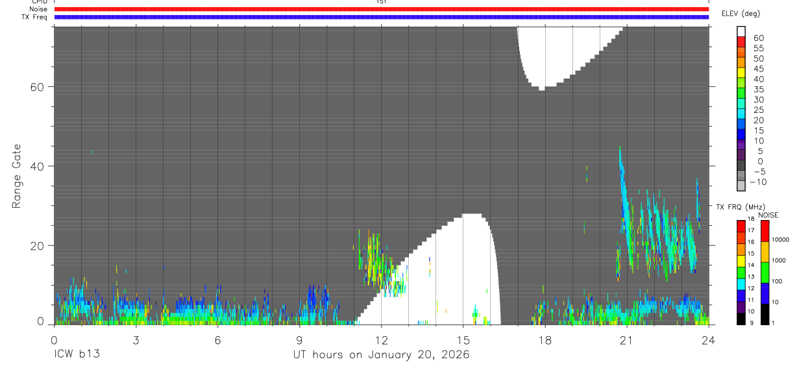797x368 pixels.
Task: Click the '21' tick on the UT hours axis
Action: click(x=627, y=340)
